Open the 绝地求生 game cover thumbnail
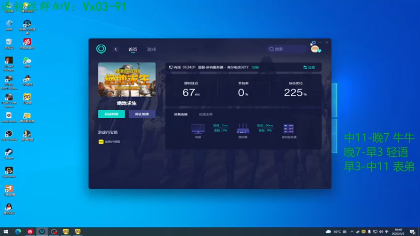This screenshot has width=420, height=236. [127, 80]
